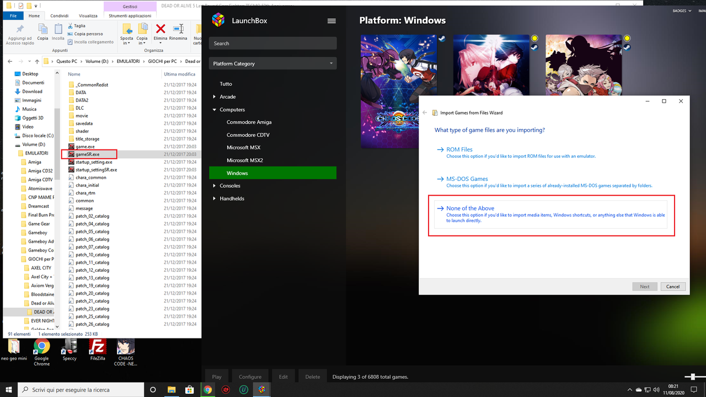This screenshot has height=397, width=706.
Task: Click the Incolla paste icon in Explorer
Action: (x=58, y=29)
